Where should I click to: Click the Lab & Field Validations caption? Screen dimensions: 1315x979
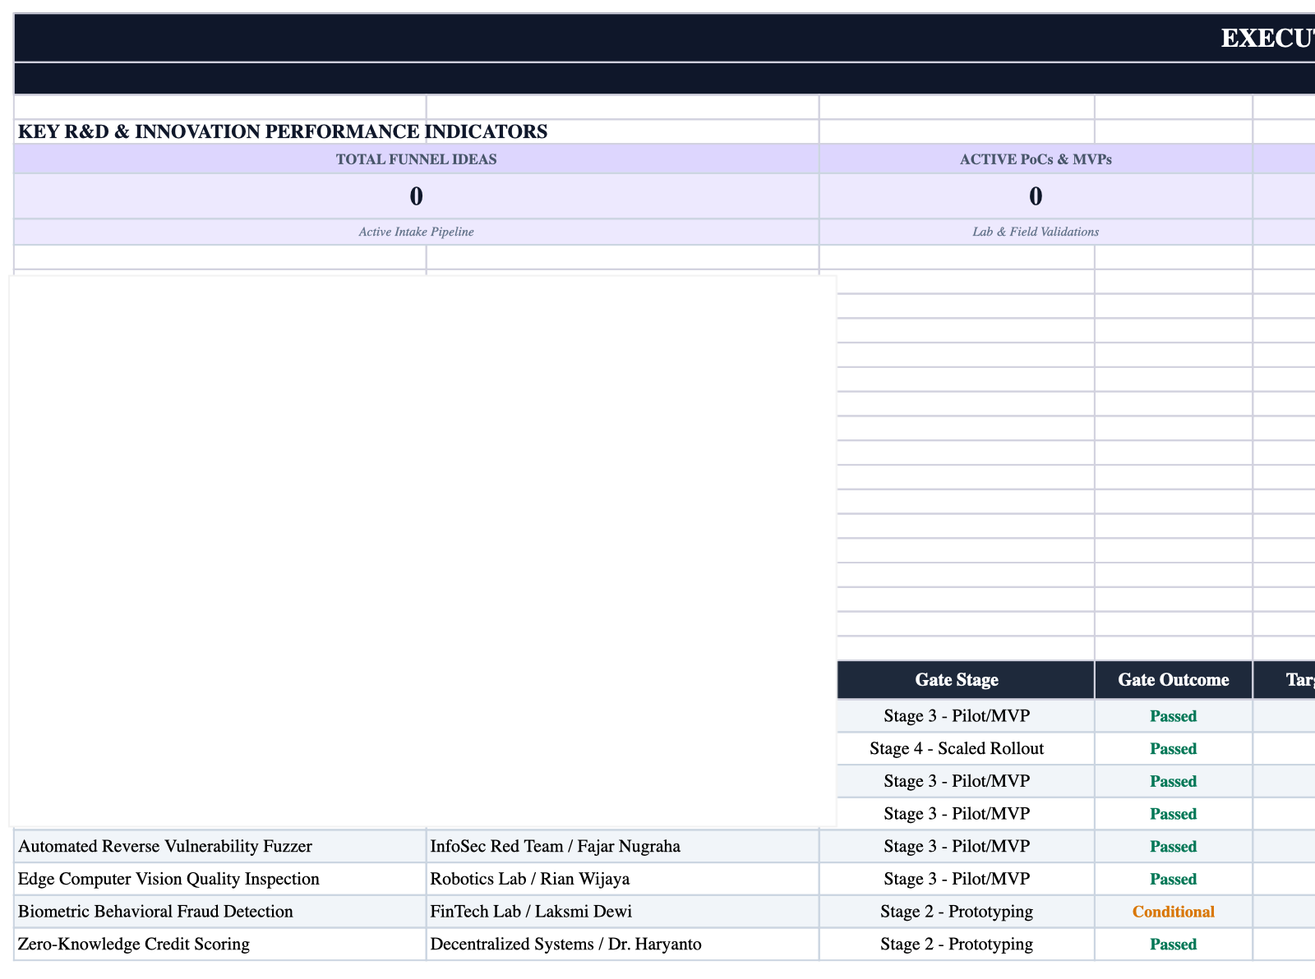[1036, 232]
